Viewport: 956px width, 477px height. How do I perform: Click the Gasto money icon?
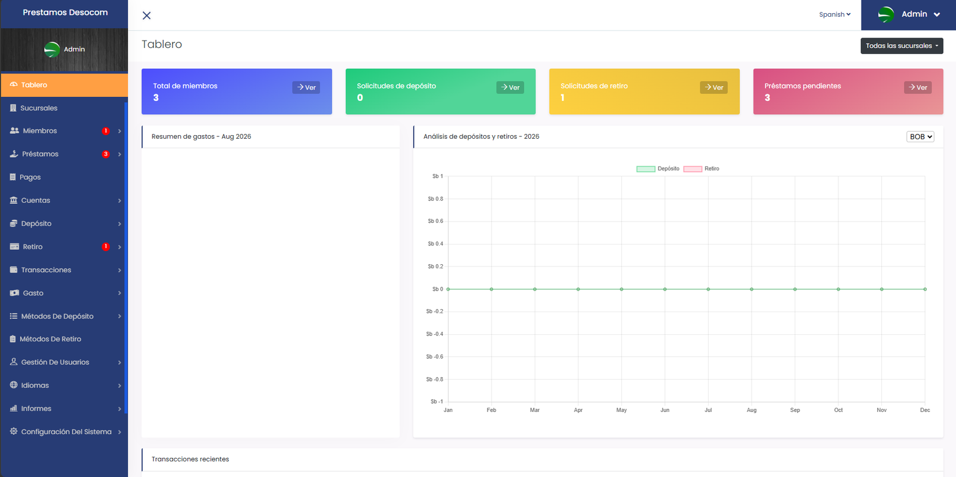pyautogui.click(x=14, y=293)
